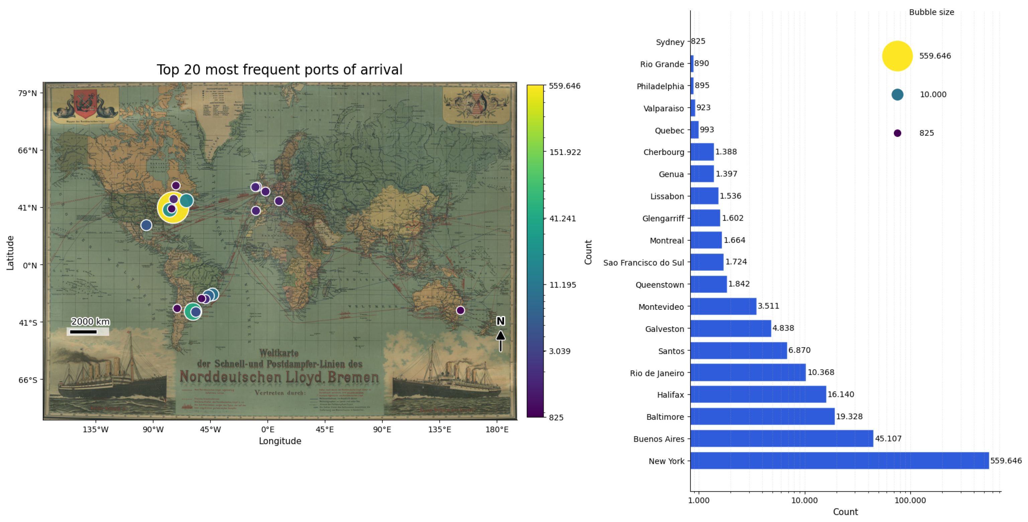Image resolution: width=1028 pixels, height=522 pixels.
Task: Click the '100.000' bar chart x-axis tick
Action: tap(910, 500)
